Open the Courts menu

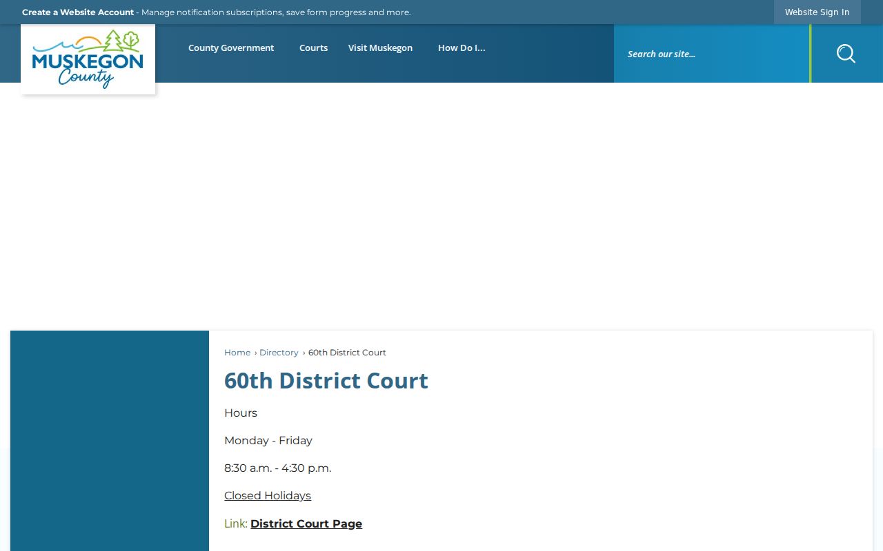point(313,48)
